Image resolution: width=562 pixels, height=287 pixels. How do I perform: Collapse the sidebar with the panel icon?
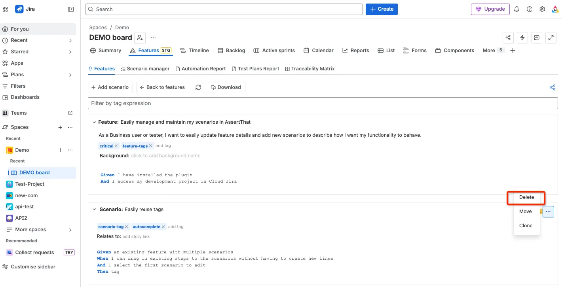coord(71,9)
